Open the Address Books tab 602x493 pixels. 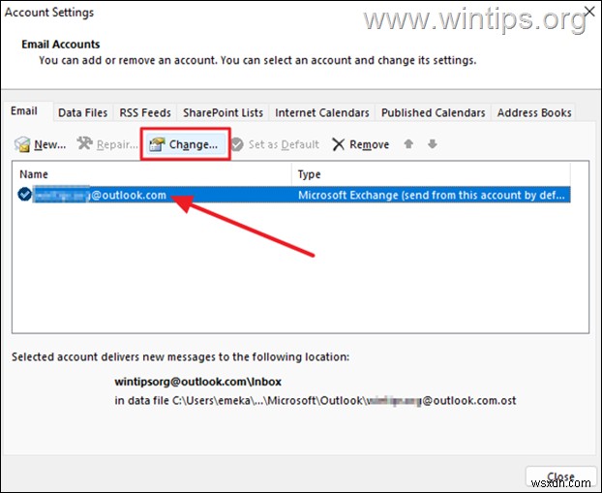coord(534,112)
